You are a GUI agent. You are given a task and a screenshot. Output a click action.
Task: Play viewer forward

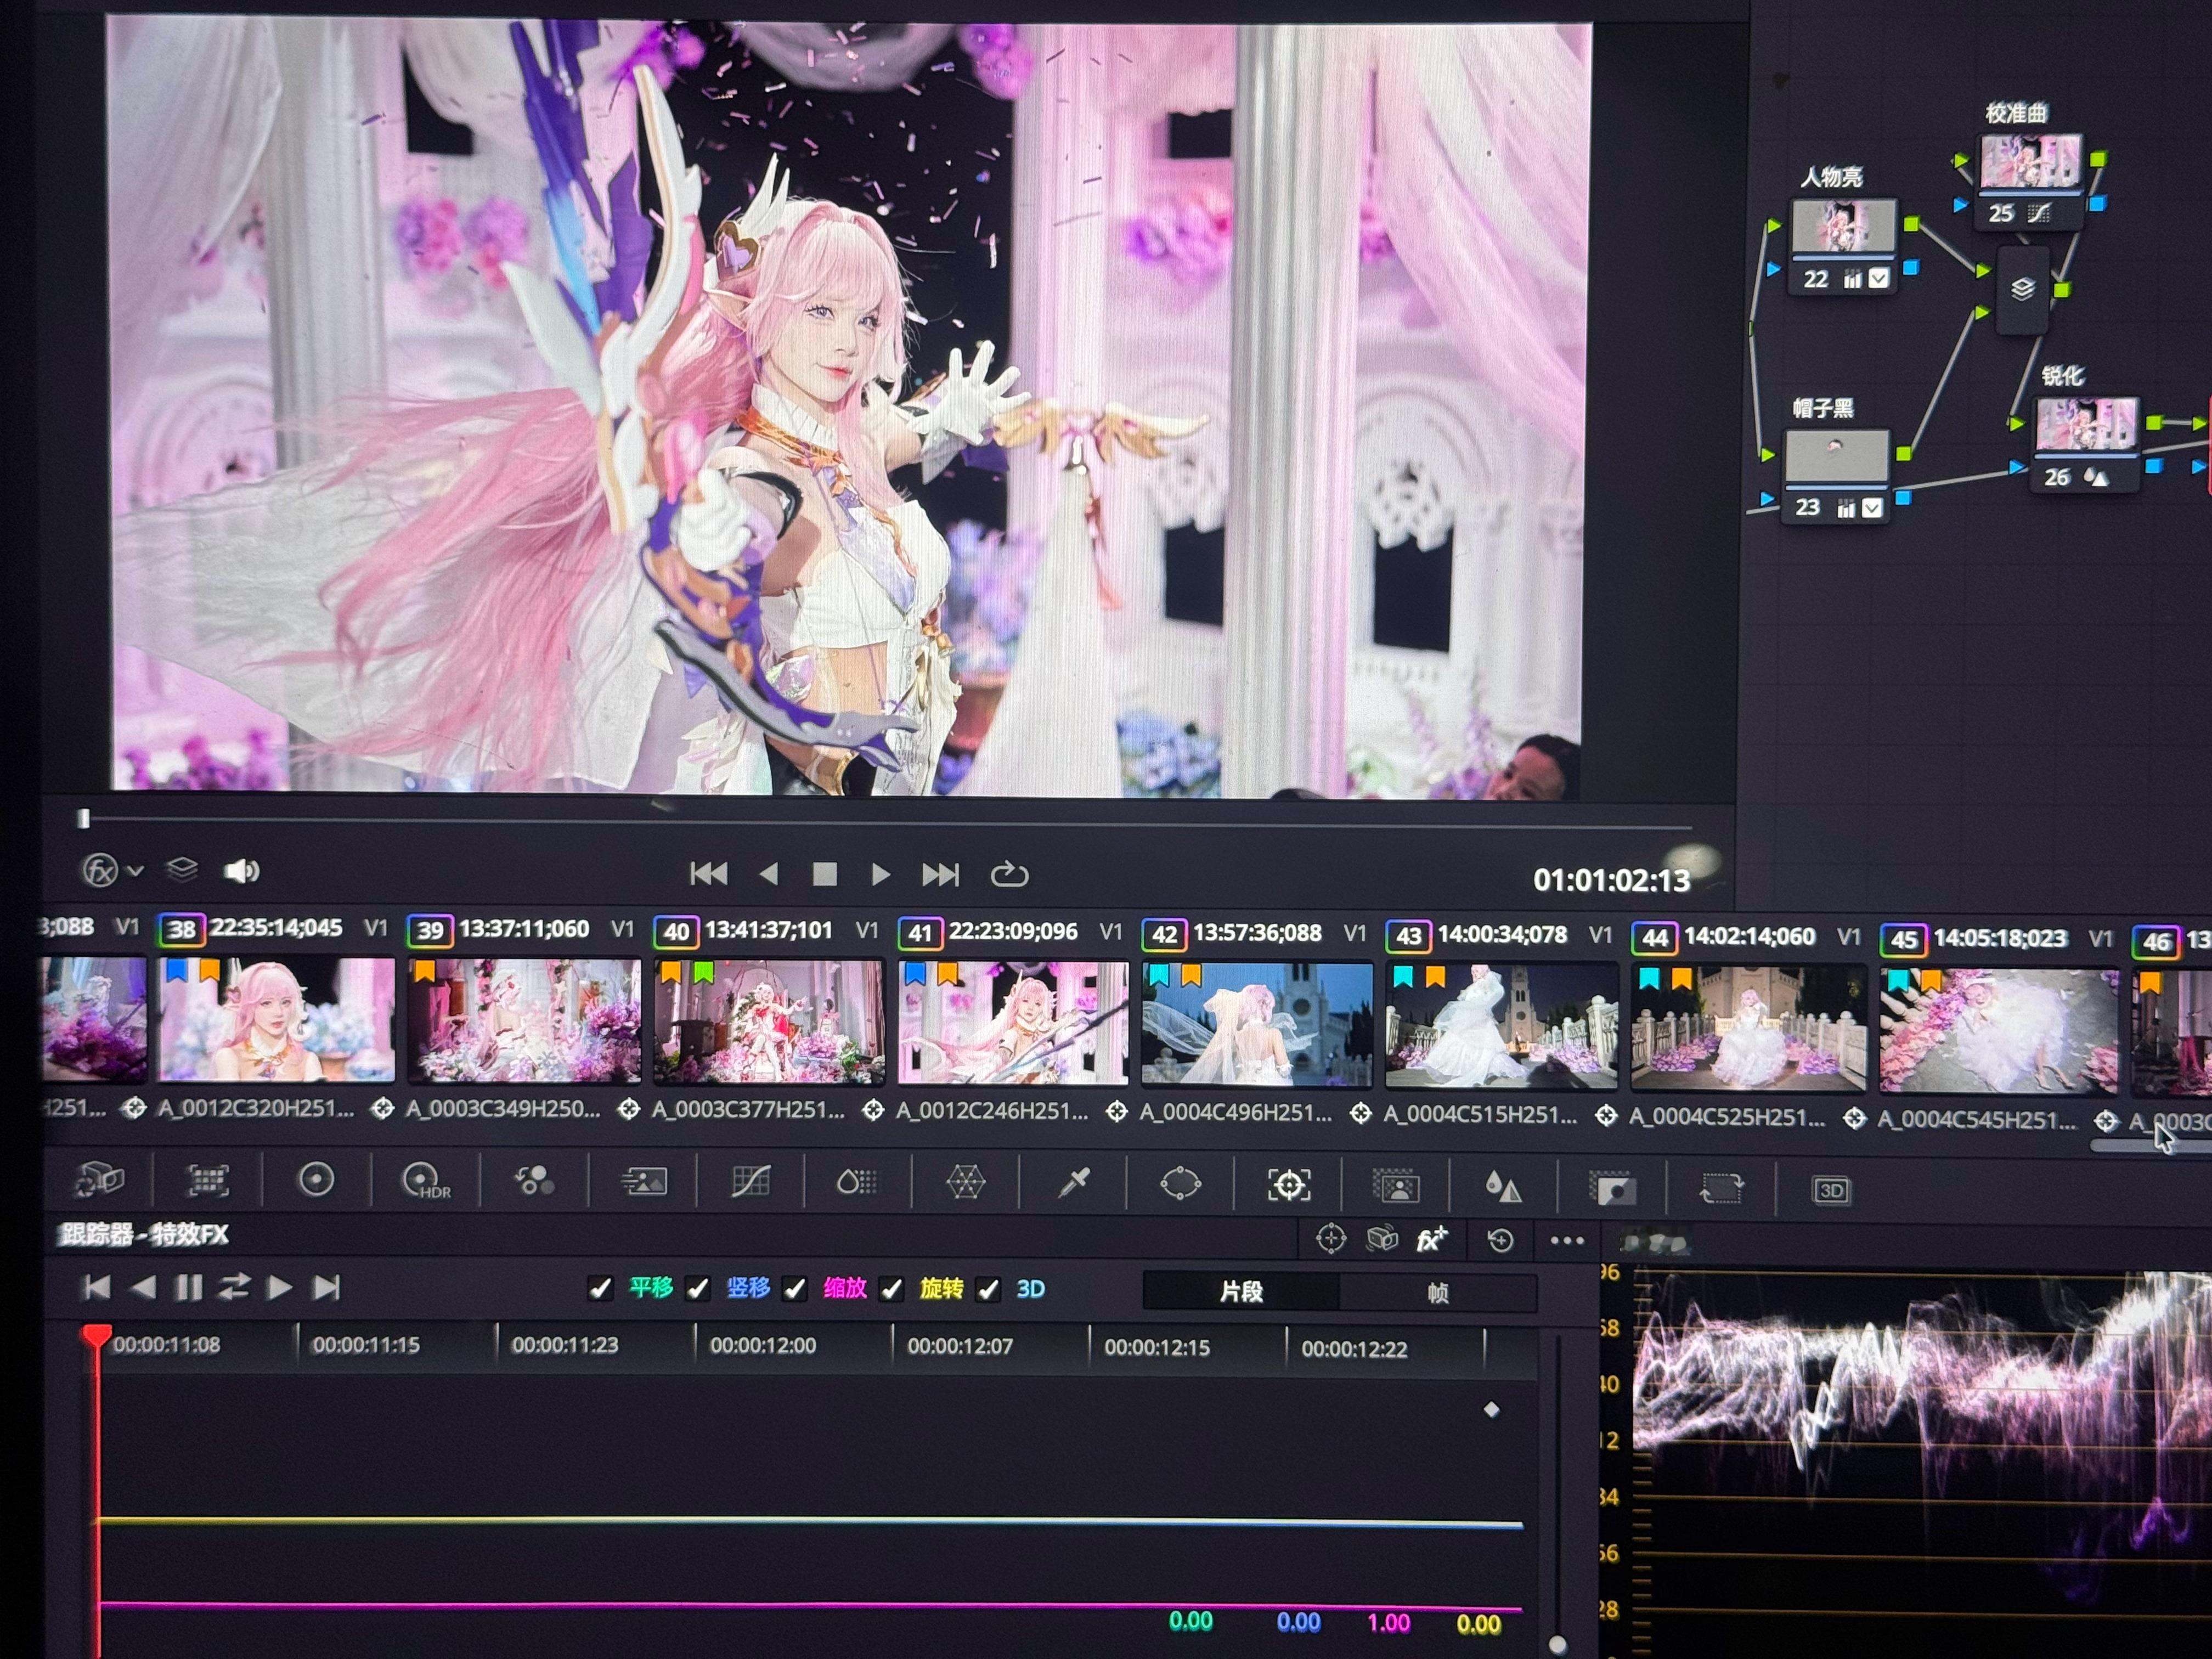881,875
